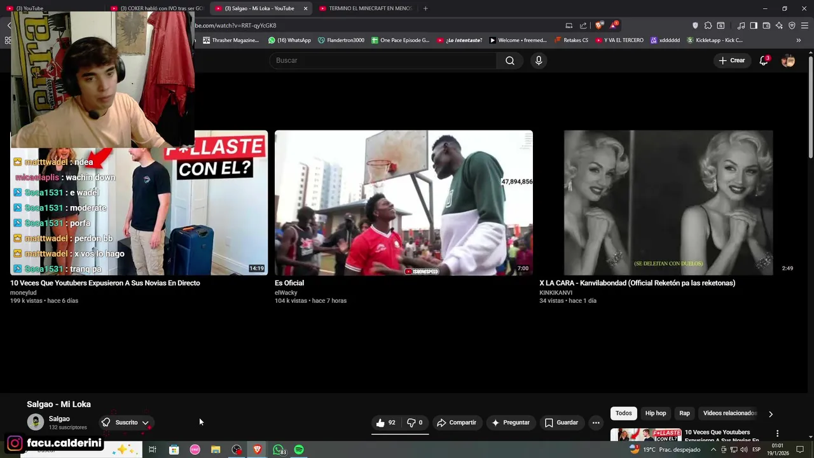Click the Preguntar button
814x458 pixels.
pos(510,422)
